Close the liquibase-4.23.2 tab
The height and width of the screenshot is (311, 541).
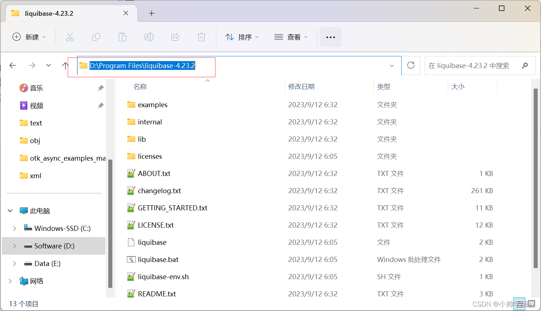coord(126,13)
